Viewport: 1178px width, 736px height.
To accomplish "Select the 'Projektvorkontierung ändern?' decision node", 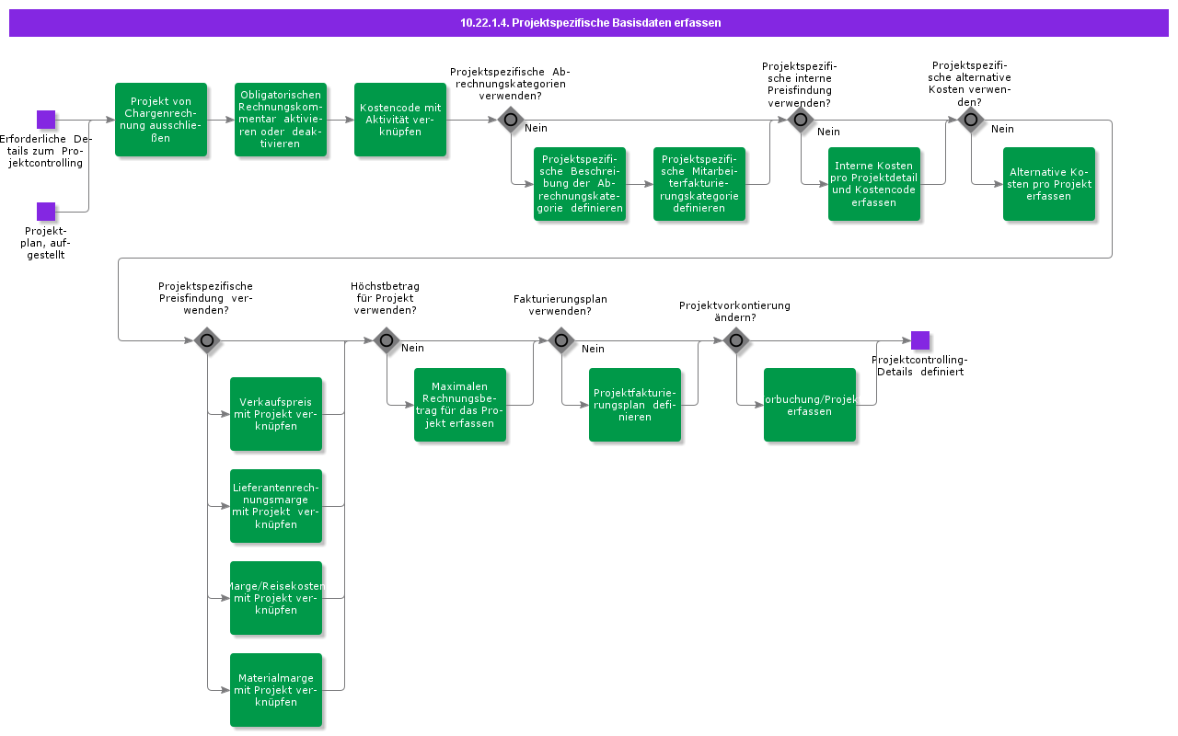I will [736, 340].
